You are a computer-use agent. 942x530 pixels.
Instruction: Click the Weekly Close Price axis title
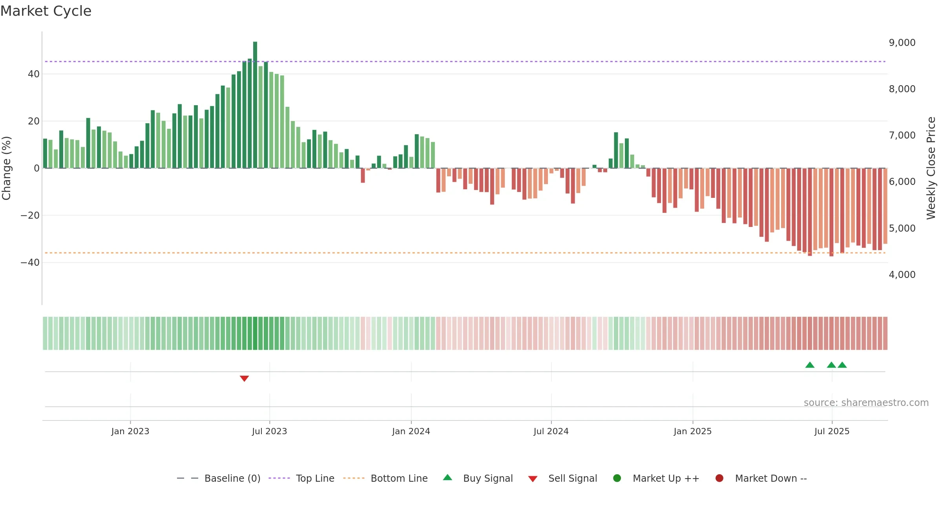(x=931, y=168)
